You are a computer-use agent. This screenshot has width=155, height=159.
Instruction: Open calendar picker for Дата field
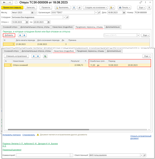point(124,12)
